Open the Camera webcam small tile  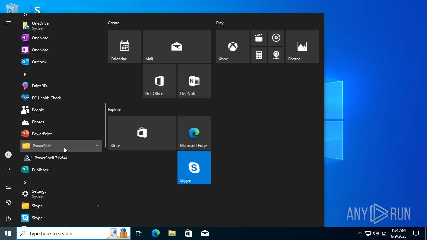click(x=276, y=55)
